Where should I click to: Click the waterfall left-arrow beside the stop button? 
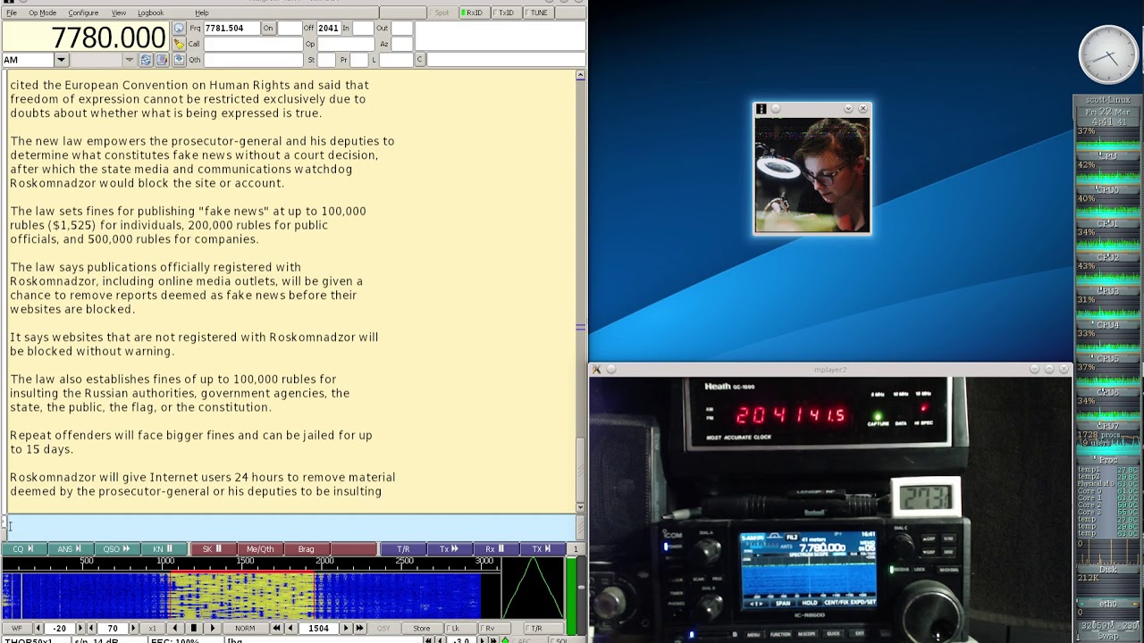click(177, 629)
